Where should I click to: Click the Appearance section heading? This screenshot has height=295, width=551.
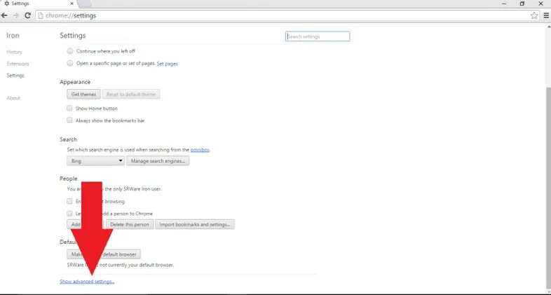click(x=75, y=82)
